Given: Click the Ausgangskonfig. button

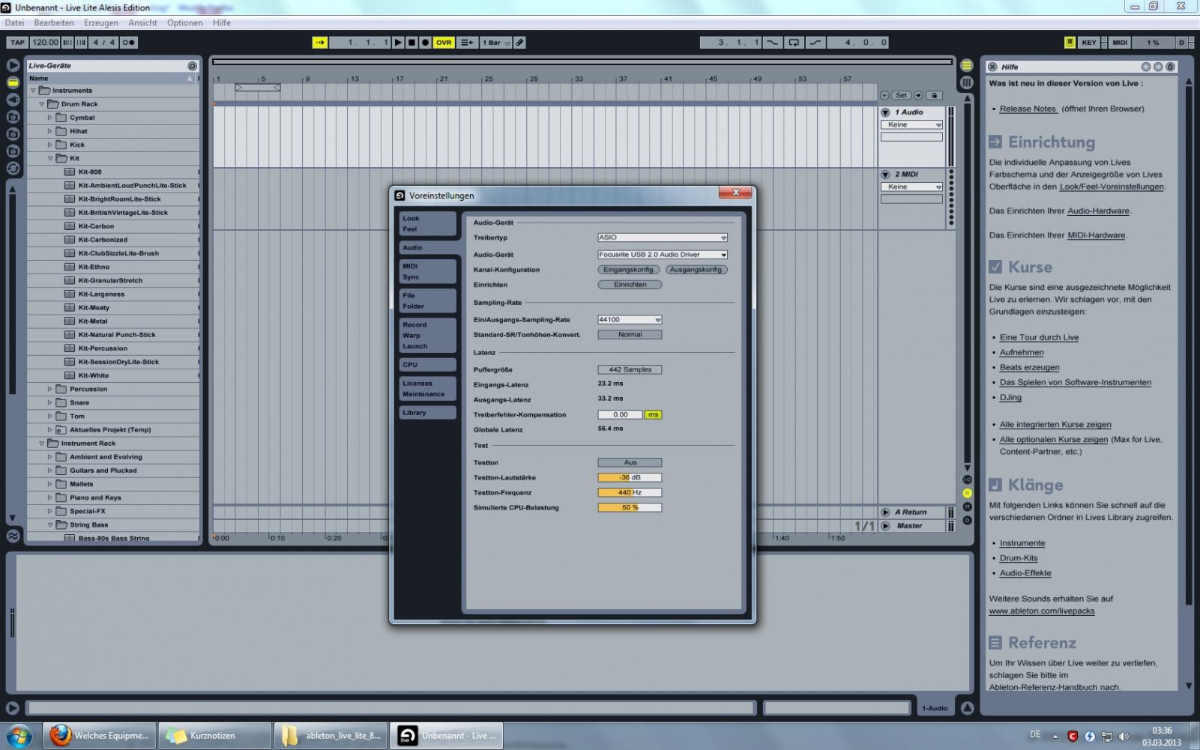Looking at the screenshot, I should [x=696, y=270].
